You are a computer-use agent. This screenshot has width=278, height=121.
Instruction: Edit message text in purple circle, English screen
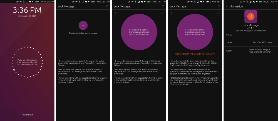[x=139, y=32]
